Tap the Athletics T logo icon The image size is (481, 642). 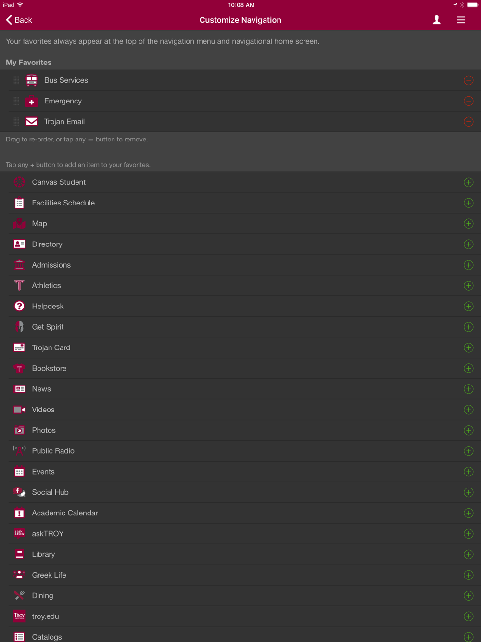[19, 285]
